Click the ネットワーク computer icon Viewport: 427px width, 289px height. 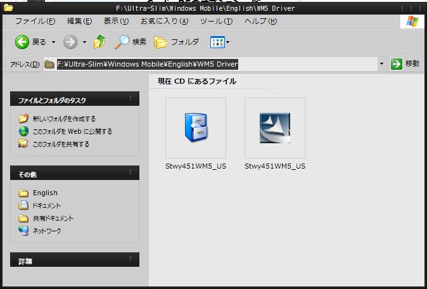point(23,231)
